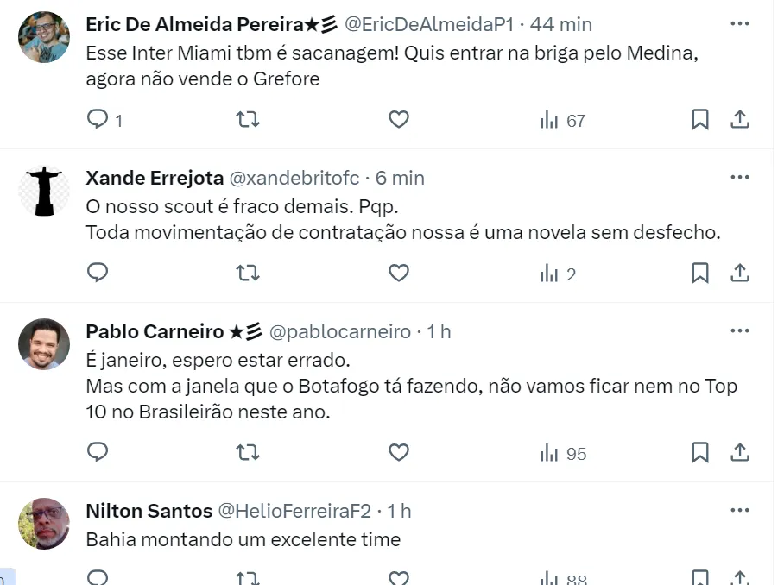This screenshot has width=784, height=585.
Task: Open more options on Pablo Carneiro's tweet
Action: click(x=740, y=330)
